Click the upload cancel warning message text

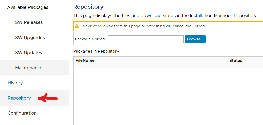coord(144,26)
